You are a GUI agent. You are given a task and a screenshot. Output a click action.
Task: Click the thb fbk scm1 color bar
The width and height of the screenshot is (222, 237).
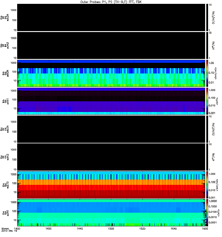coord(207,101)
